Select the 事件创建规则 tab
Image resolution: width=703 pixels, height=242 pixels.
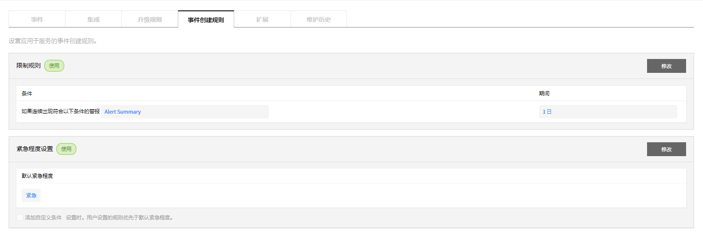coord(206,20)
